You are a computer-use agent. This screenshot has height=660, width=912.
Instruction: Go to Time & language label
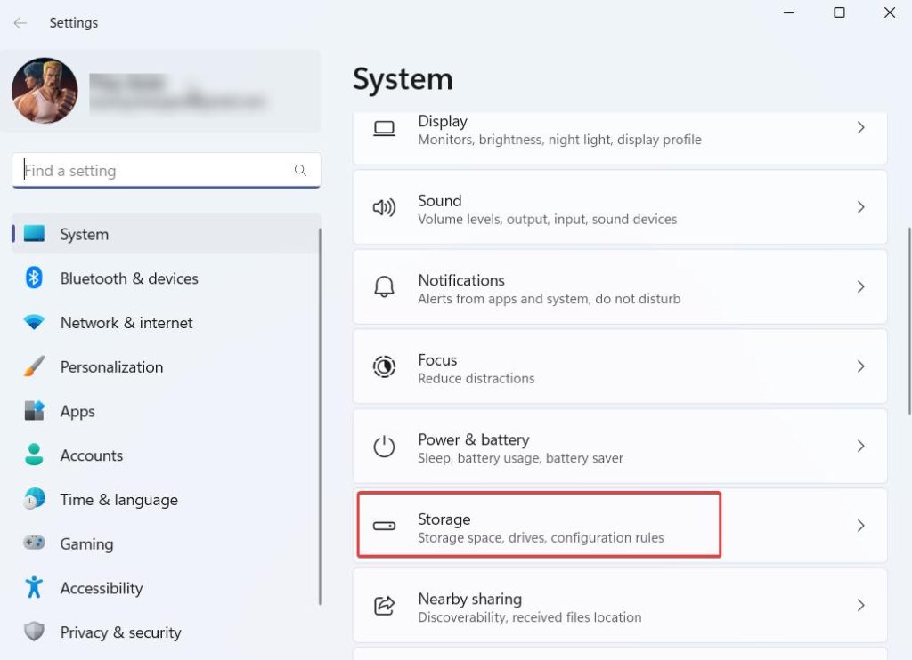118,500
